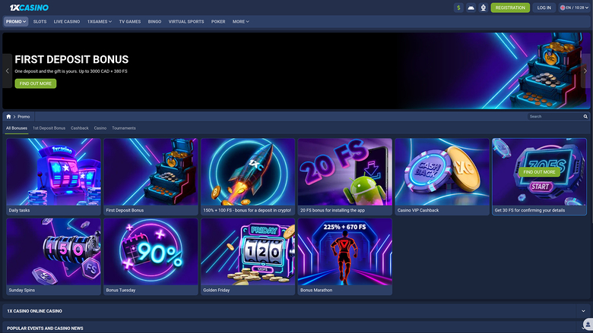Image resolution: width=593 pixels, height=333 pixels.
Task: Open the 20 FS app install card
Action: tap(345, 177)
